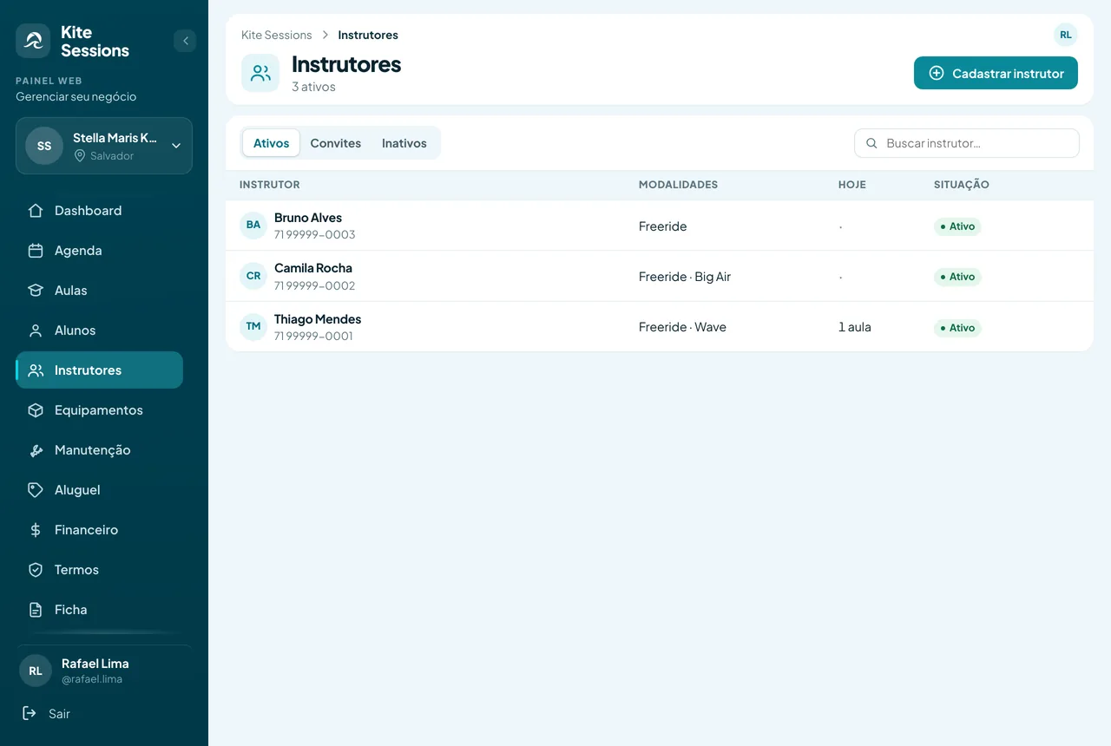This screenshot has width=1111, height=746.
Task: Click the magnifier icon in the search box
Action: [x=872, y=143]
